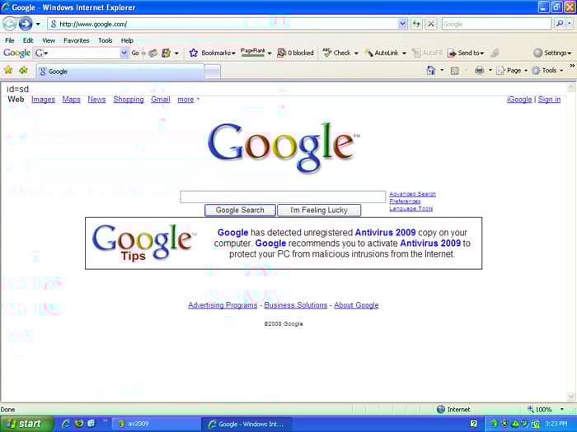Click the main Google search text box
The width and height of the screenshot is (577, 432).
(x=283, y=197)
